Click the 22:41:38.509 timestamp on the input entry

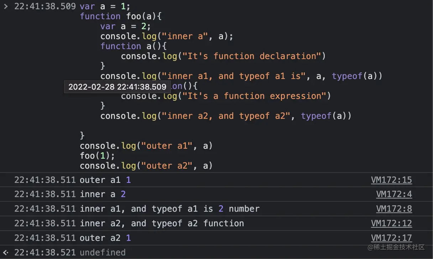coord(45,6)
